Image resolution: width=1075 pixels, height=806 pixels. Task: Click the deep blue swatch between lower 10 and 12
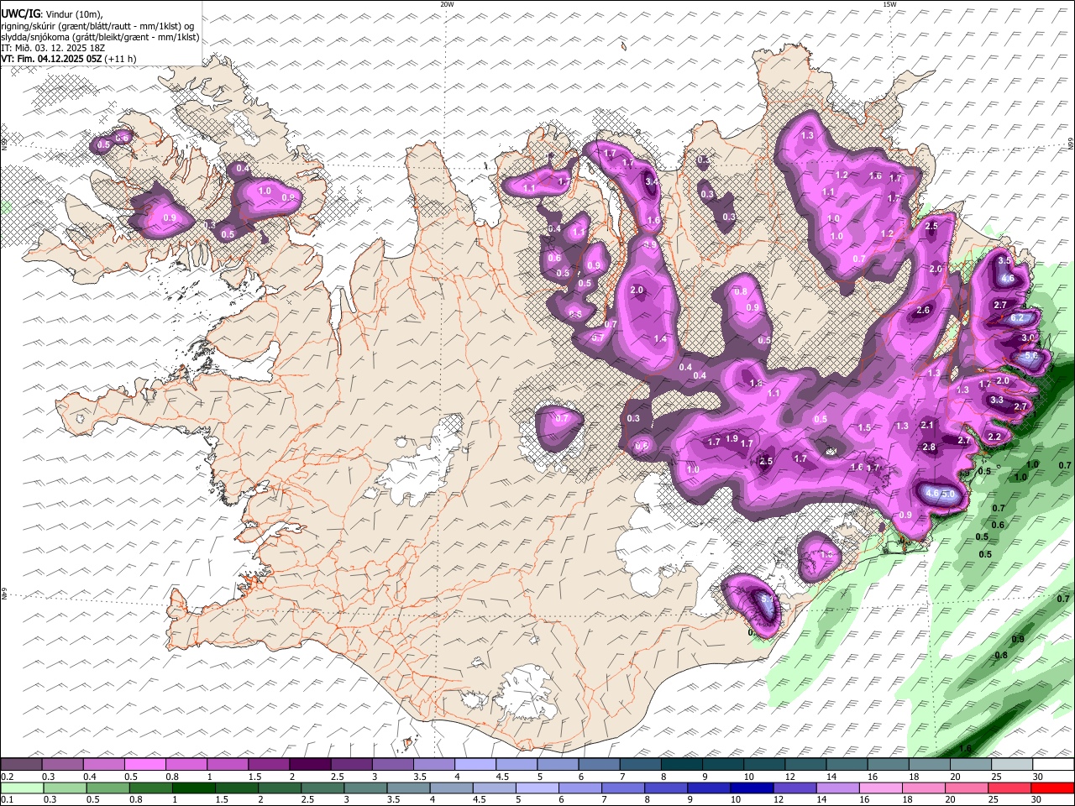[x=751, y=788]
